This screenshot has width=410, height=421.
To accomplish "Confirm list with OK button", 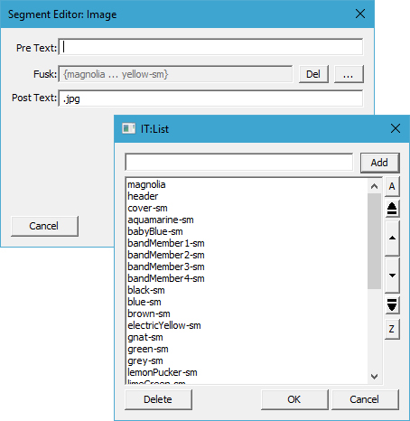I will tap(294, 399).
